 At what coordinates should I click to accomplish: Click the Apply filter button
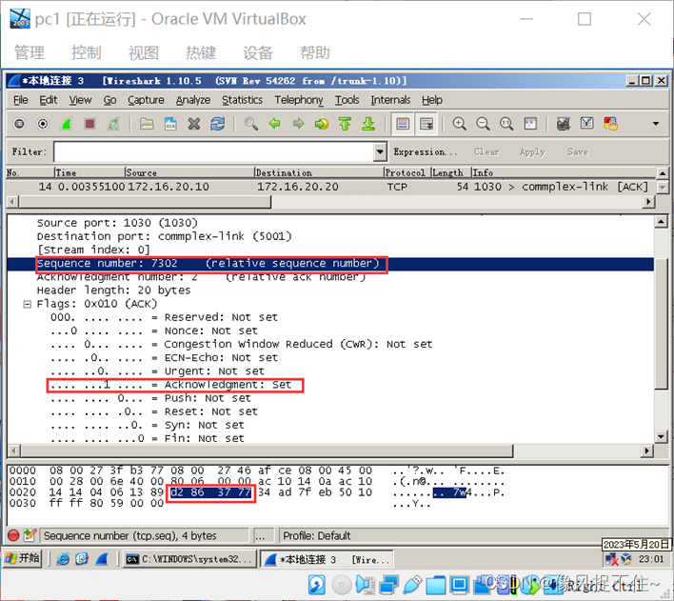tap(532, 151)
